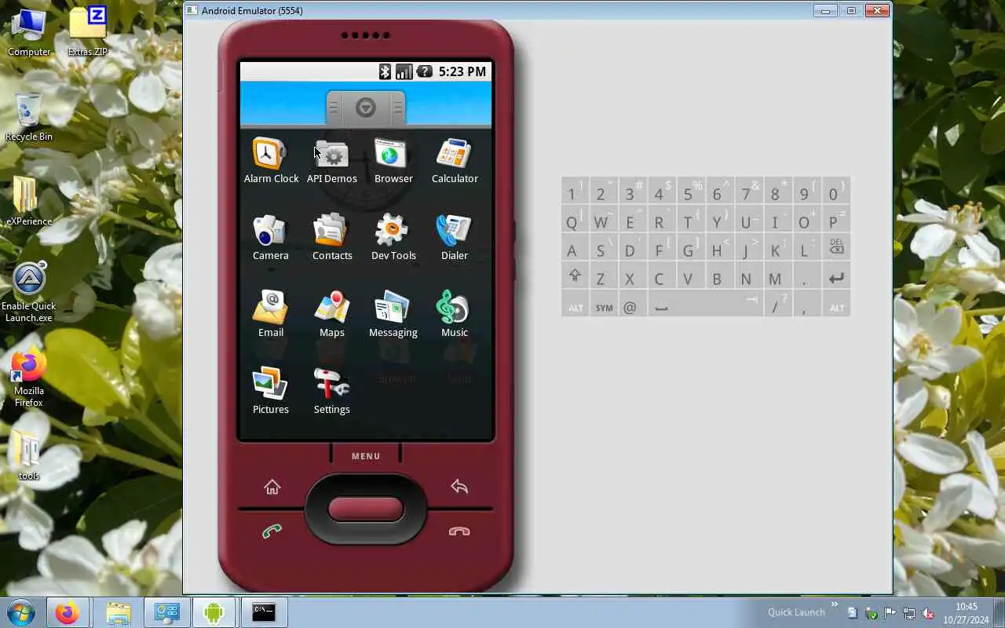This screenshot has width=1005, height=628.
Task: Click the P key on emulator keyboard
Action: [836, 221]
